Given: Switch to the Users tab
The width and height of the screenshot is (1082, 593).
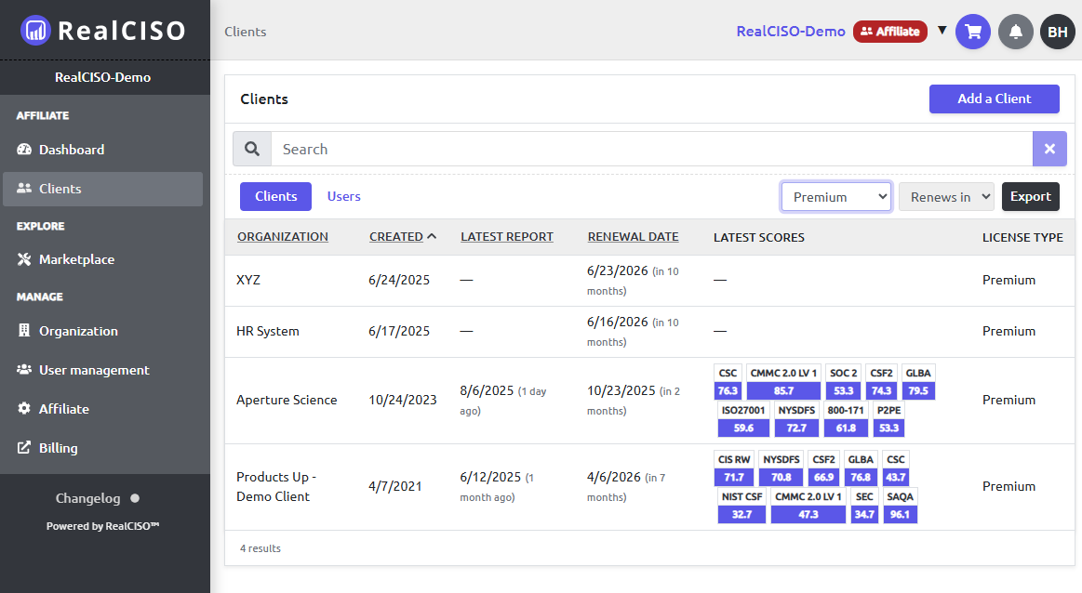Looking at the screenshot, I should coord(343,196).
